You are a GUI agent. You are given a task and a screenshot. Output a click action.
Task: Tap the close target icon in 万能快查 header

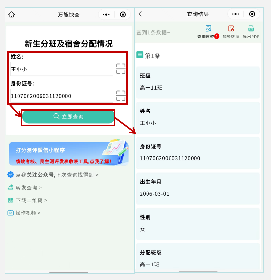123,15
